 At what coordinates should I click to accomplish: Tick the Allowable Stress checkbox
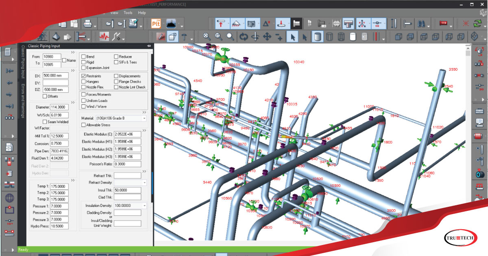click(83, 125)
